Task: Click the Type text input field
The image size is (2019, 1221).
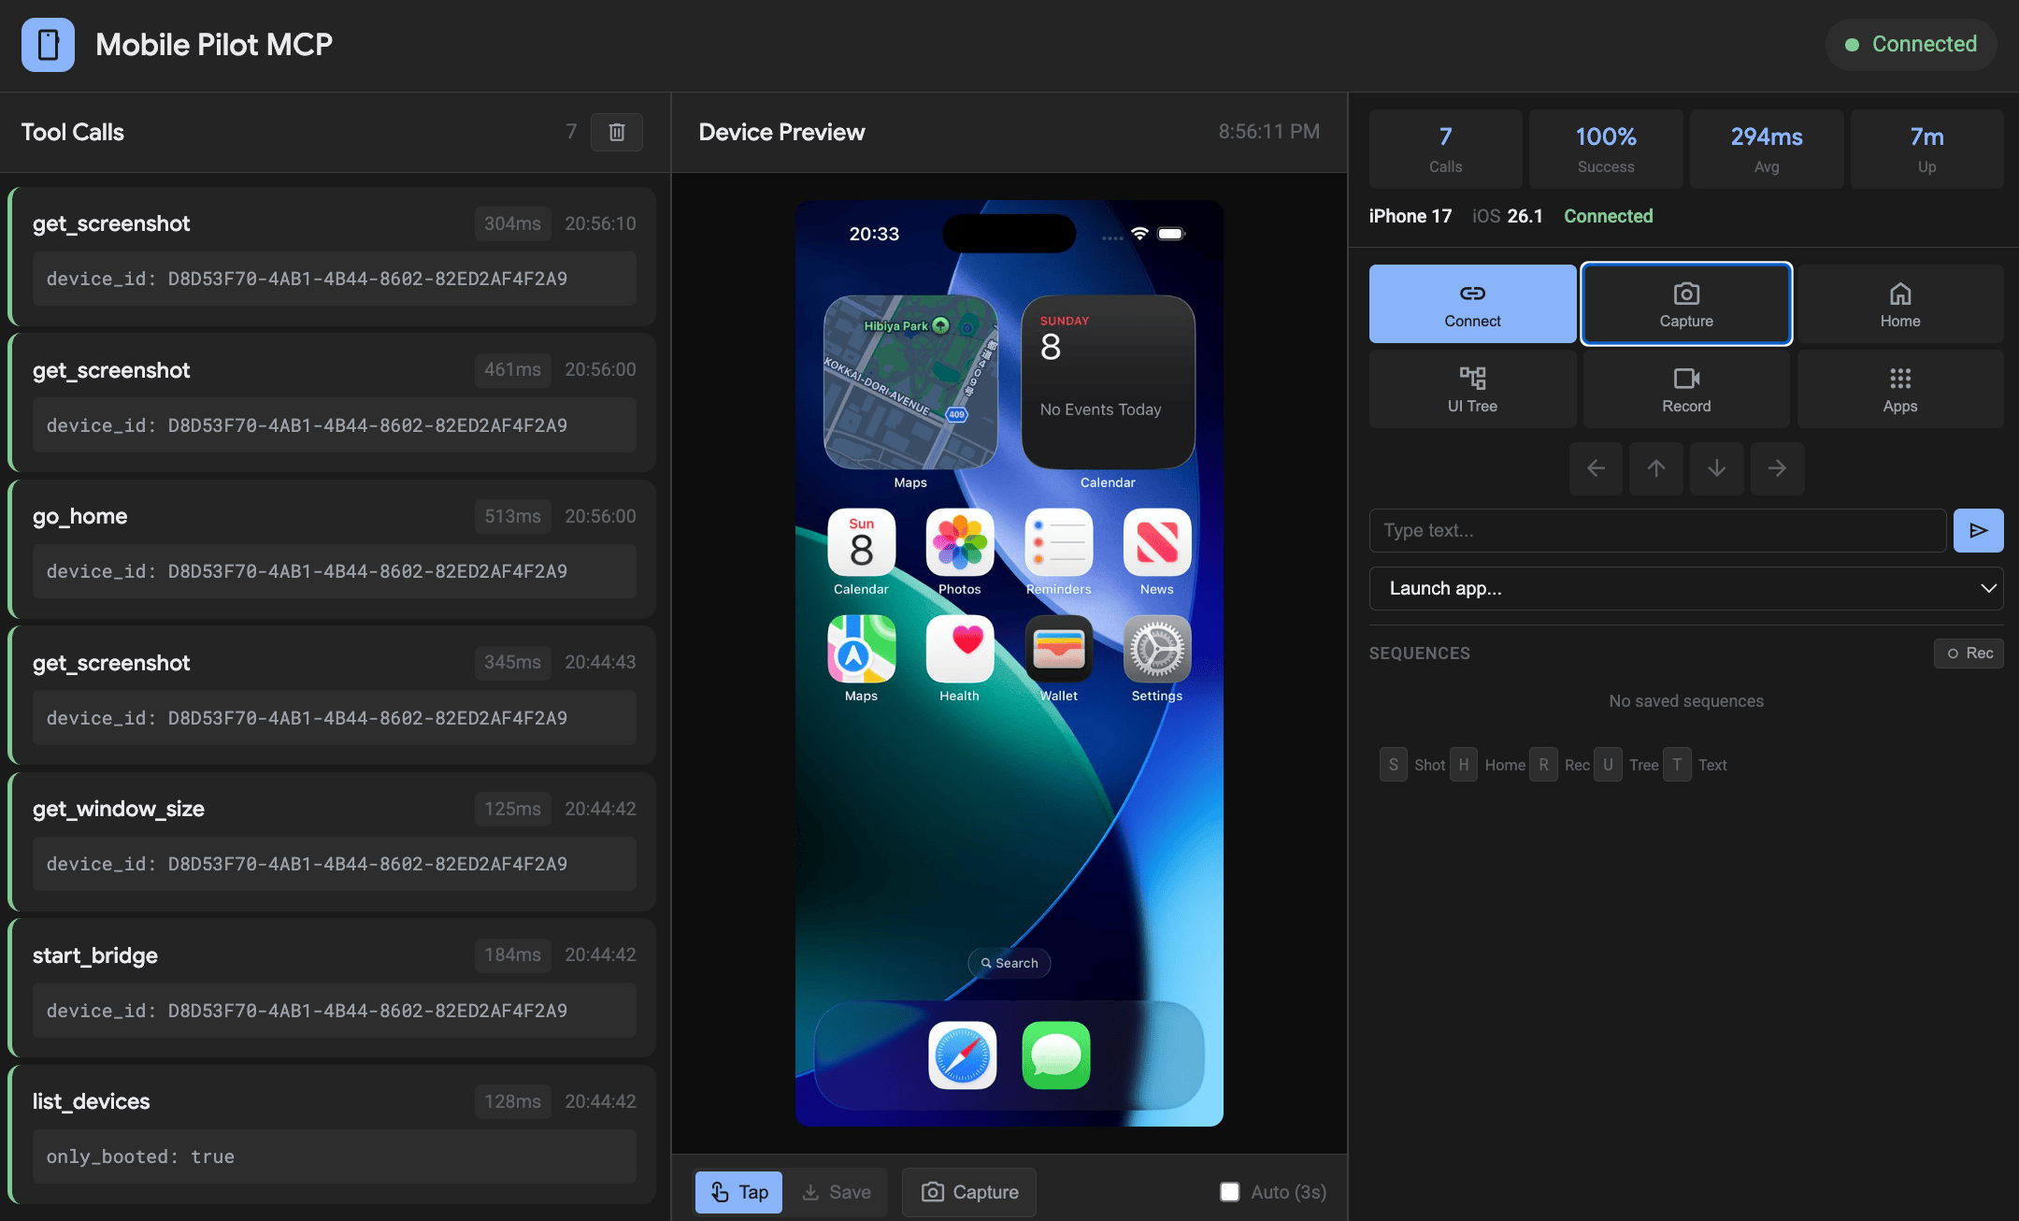Action: 1657,530
